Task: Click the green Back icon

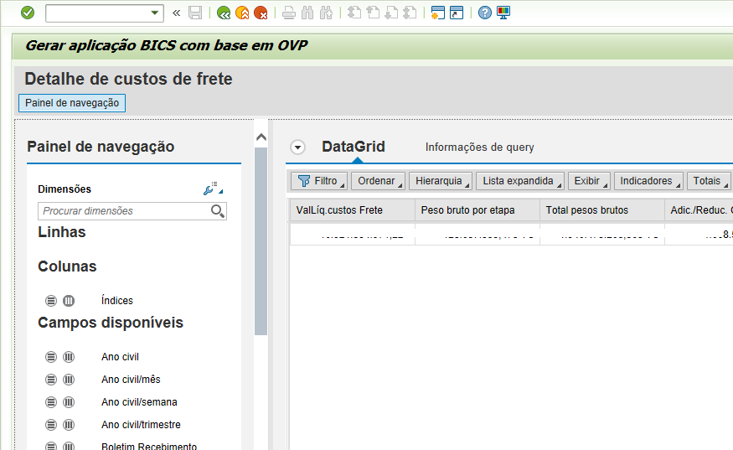Action: click(x=224, y=13)
